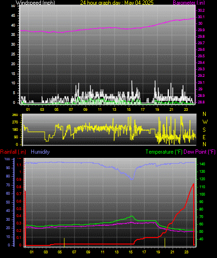Viewport: 217px width, 258px height.
Task: Click the yellow sunset marker near hour 20
Action: point(165,242)
